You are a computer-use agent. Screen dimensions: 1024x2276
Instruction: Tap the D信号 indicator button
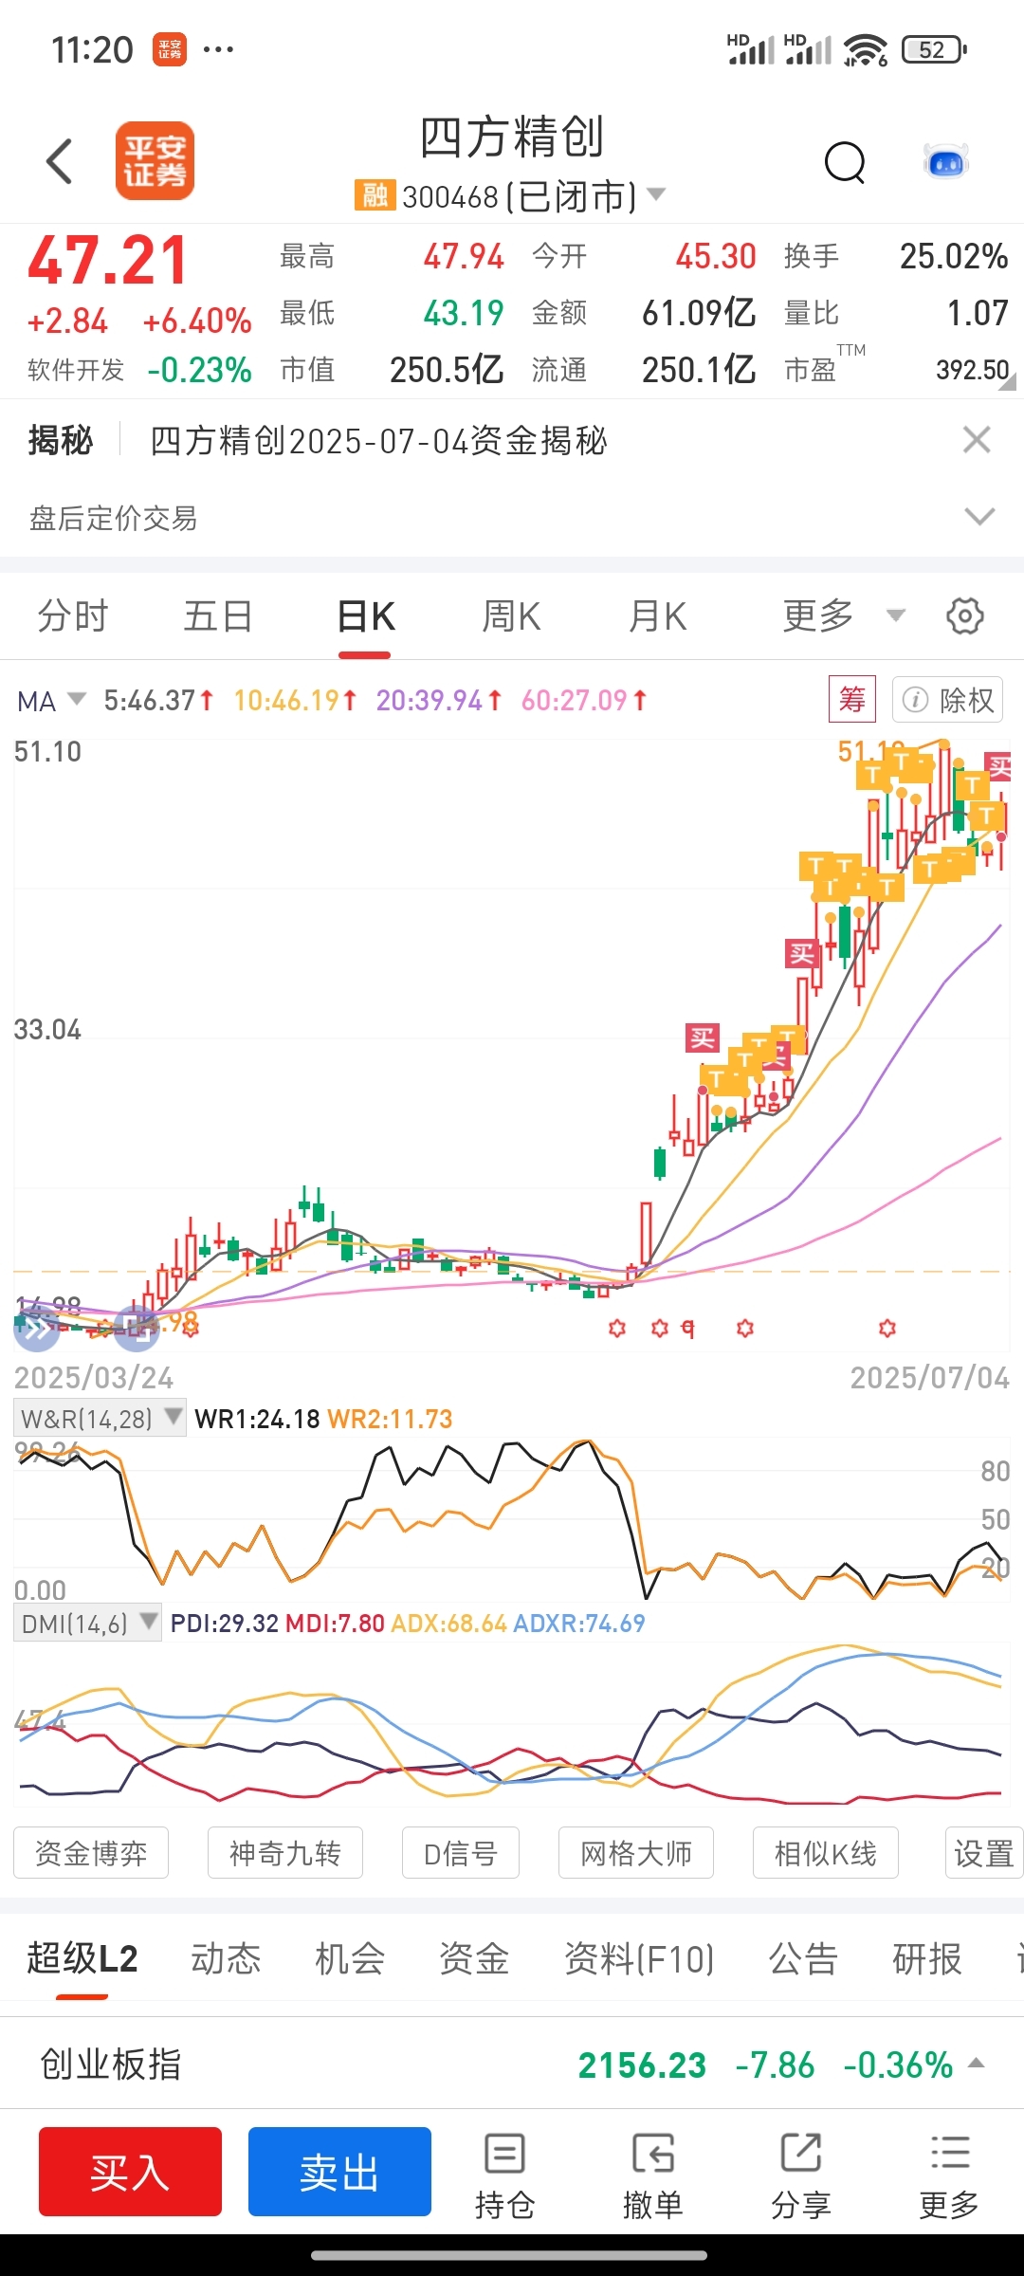(461, 1852)
